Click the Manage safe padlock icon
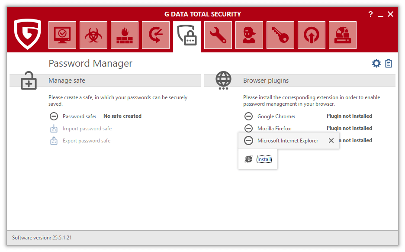This screenshot has height=252, width=405. 29,81
